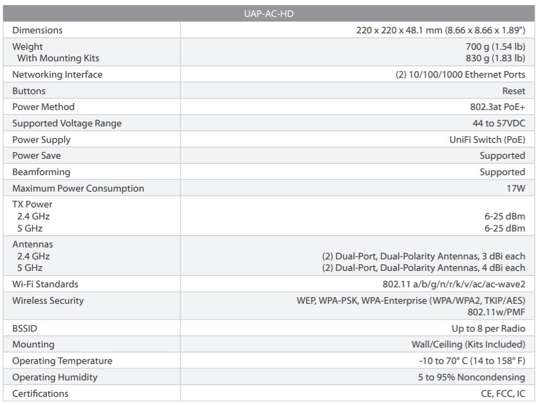Screen dimensions: 541x405
Task: Click the UAP-AC-HD table header
Action: point(269,14)
